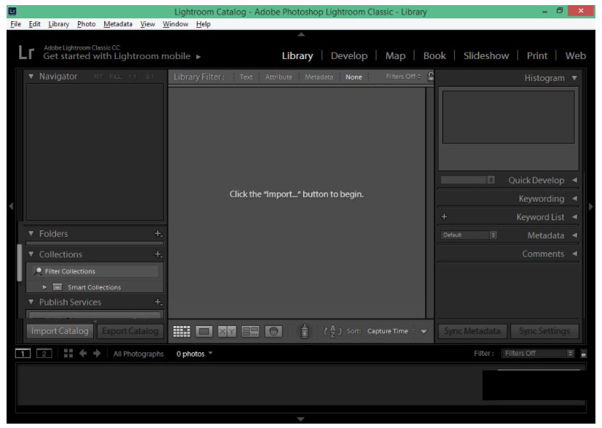This screenshot has height=428, width=602.
Task: Click the left panel vertical scrollbar
Action: coord(19,263)
